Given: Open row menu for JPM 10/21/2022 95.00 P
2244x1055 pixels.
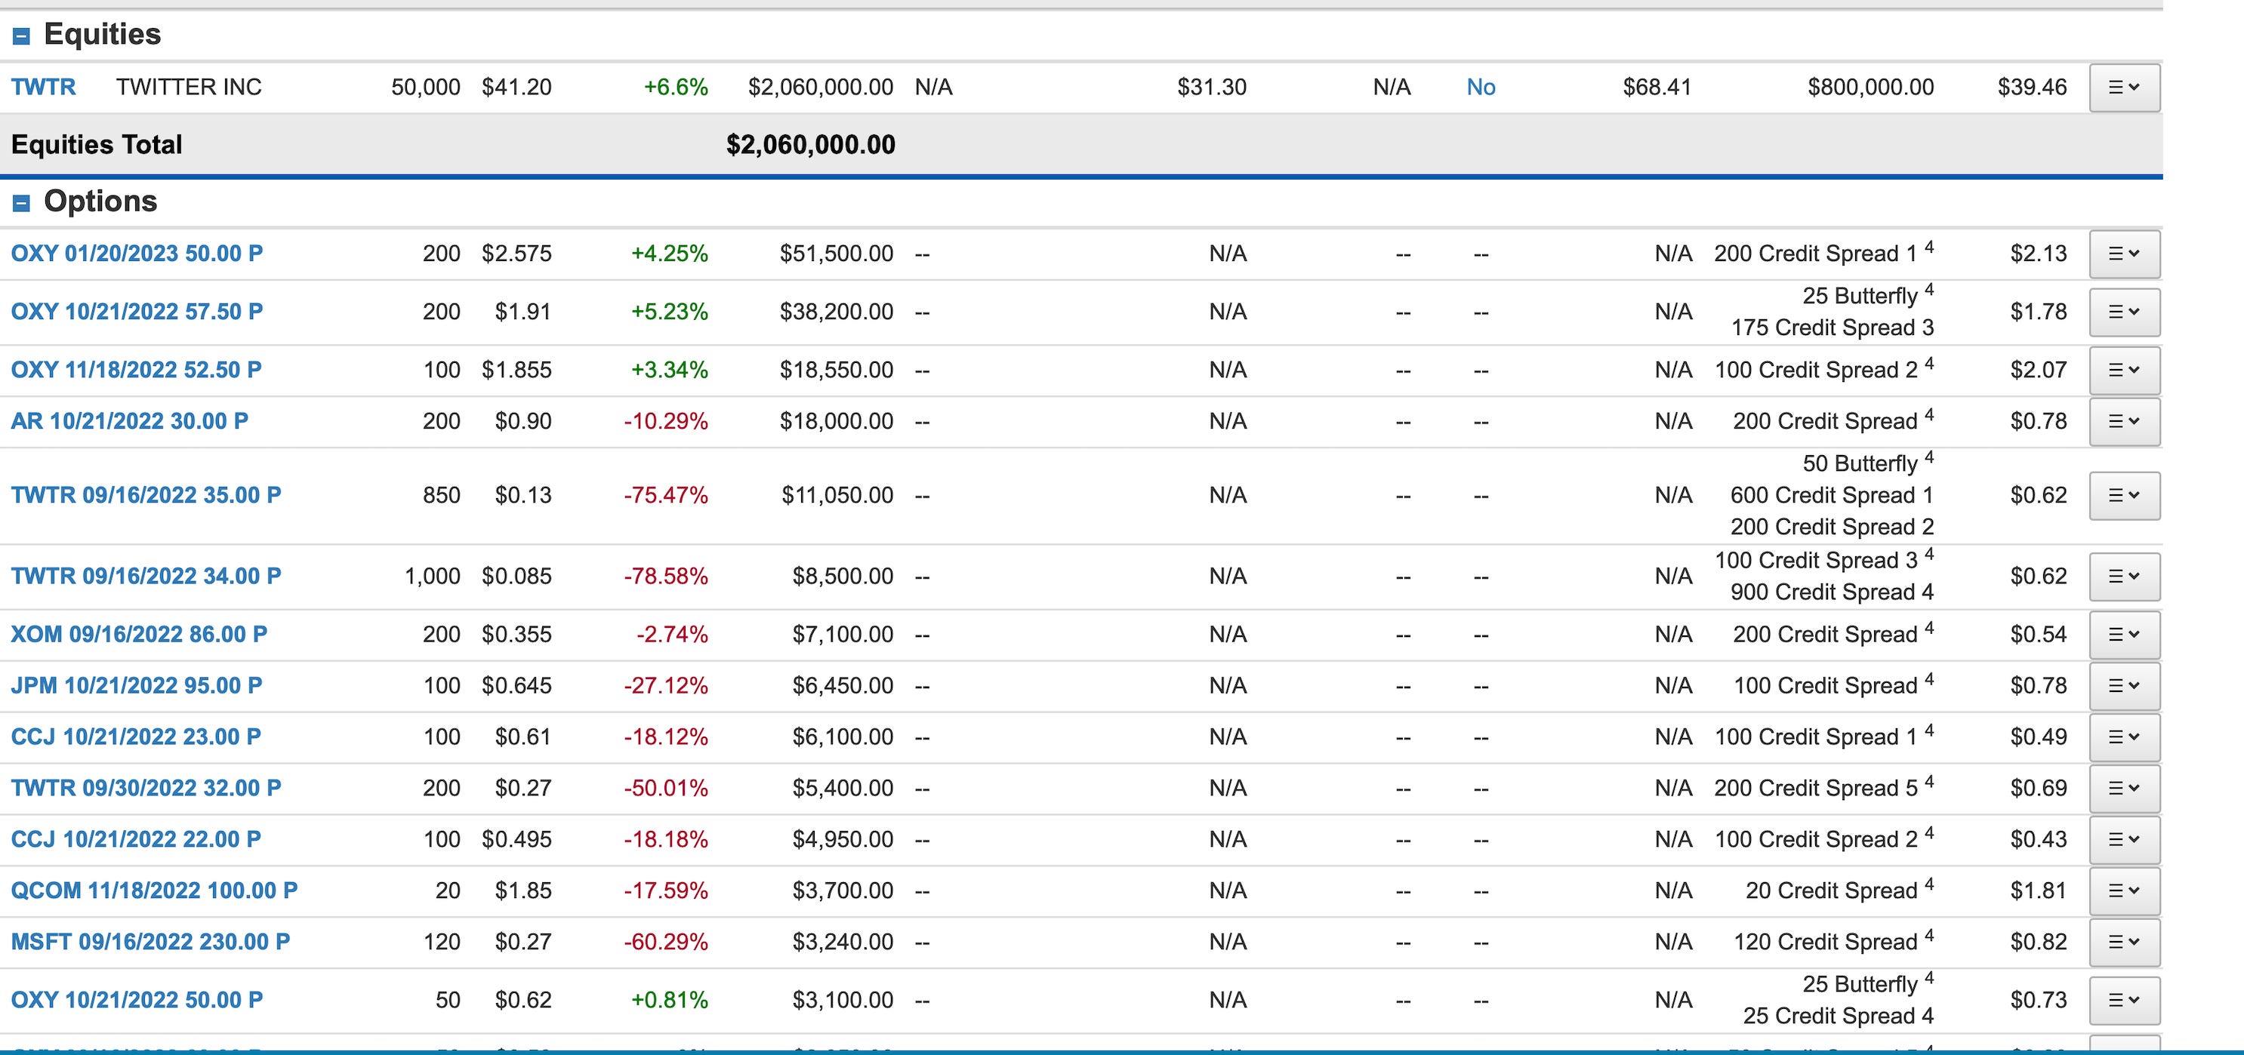Looking at the screenshot, I should click(x=2124, y=686).
